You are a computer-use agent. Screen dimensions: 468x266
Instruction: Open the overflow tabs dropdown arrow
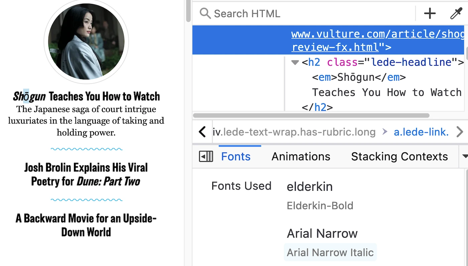(x=465, y=157)
